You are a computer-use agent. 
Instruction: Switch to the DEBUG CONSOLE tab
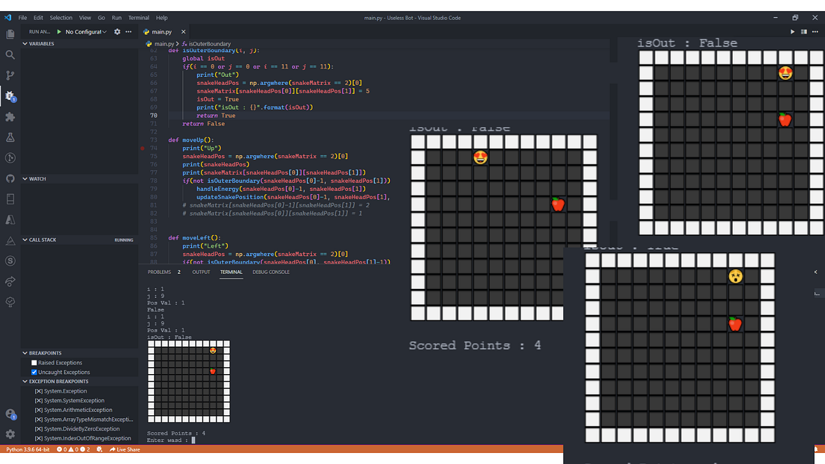coord(272,272)
